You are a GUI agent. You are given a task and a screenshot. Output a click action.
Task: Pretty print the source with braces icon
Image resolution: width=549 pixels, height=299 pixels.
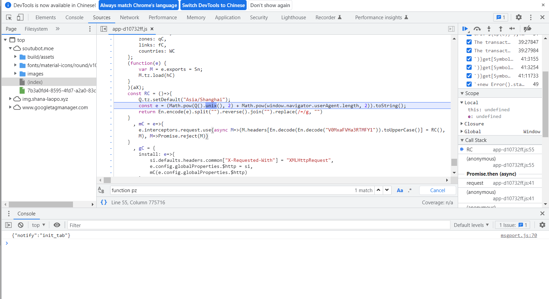104,202
